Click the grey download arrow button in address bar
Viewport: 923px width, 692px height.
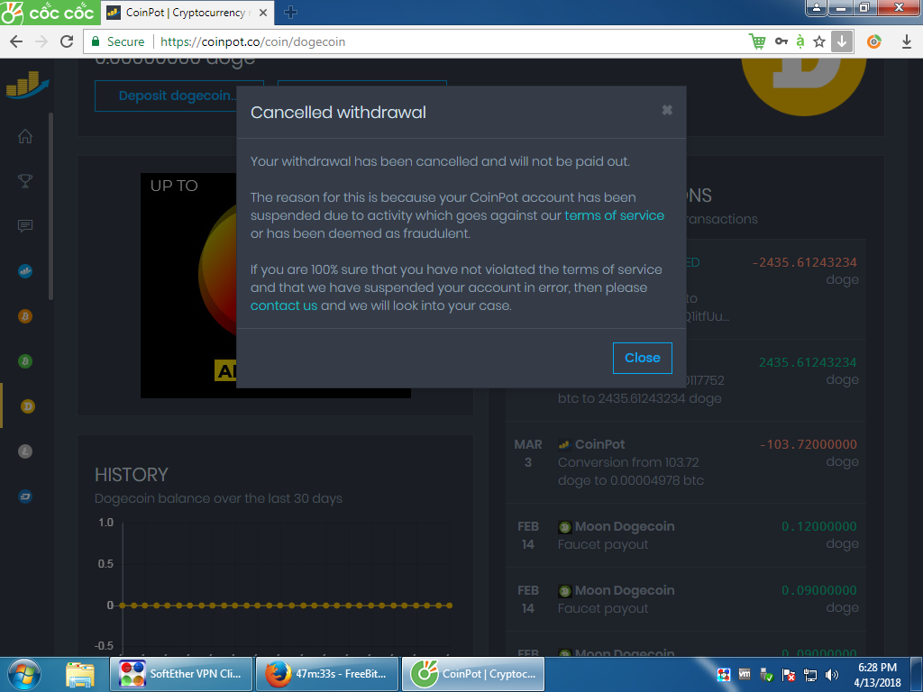[842, 41]
